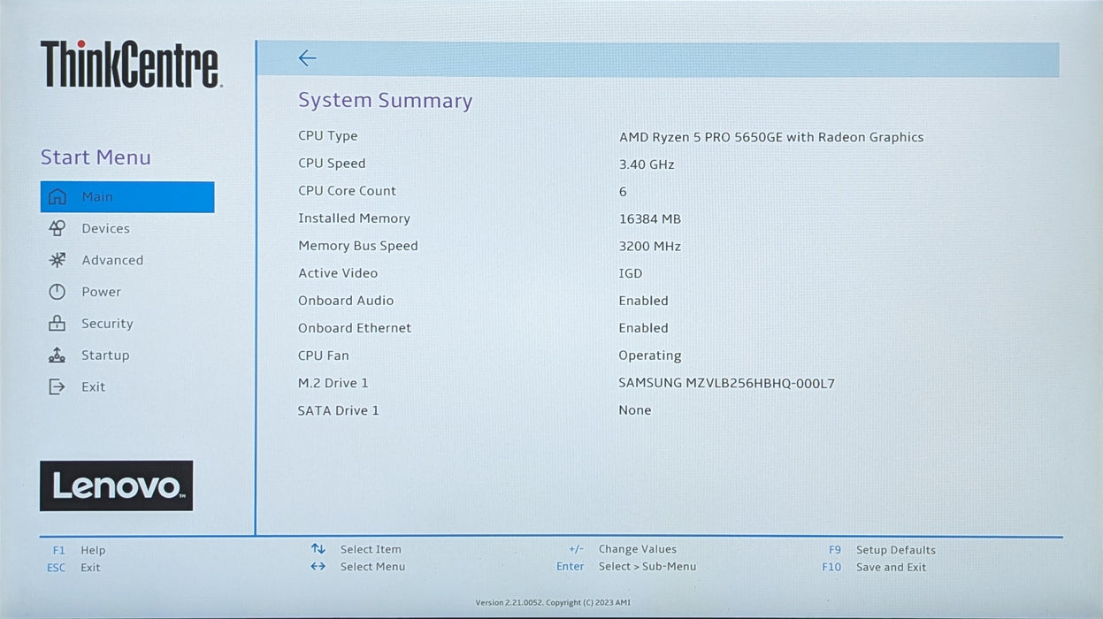
Task: Select the CPU Fan label
Action: [x=324, y=355]
